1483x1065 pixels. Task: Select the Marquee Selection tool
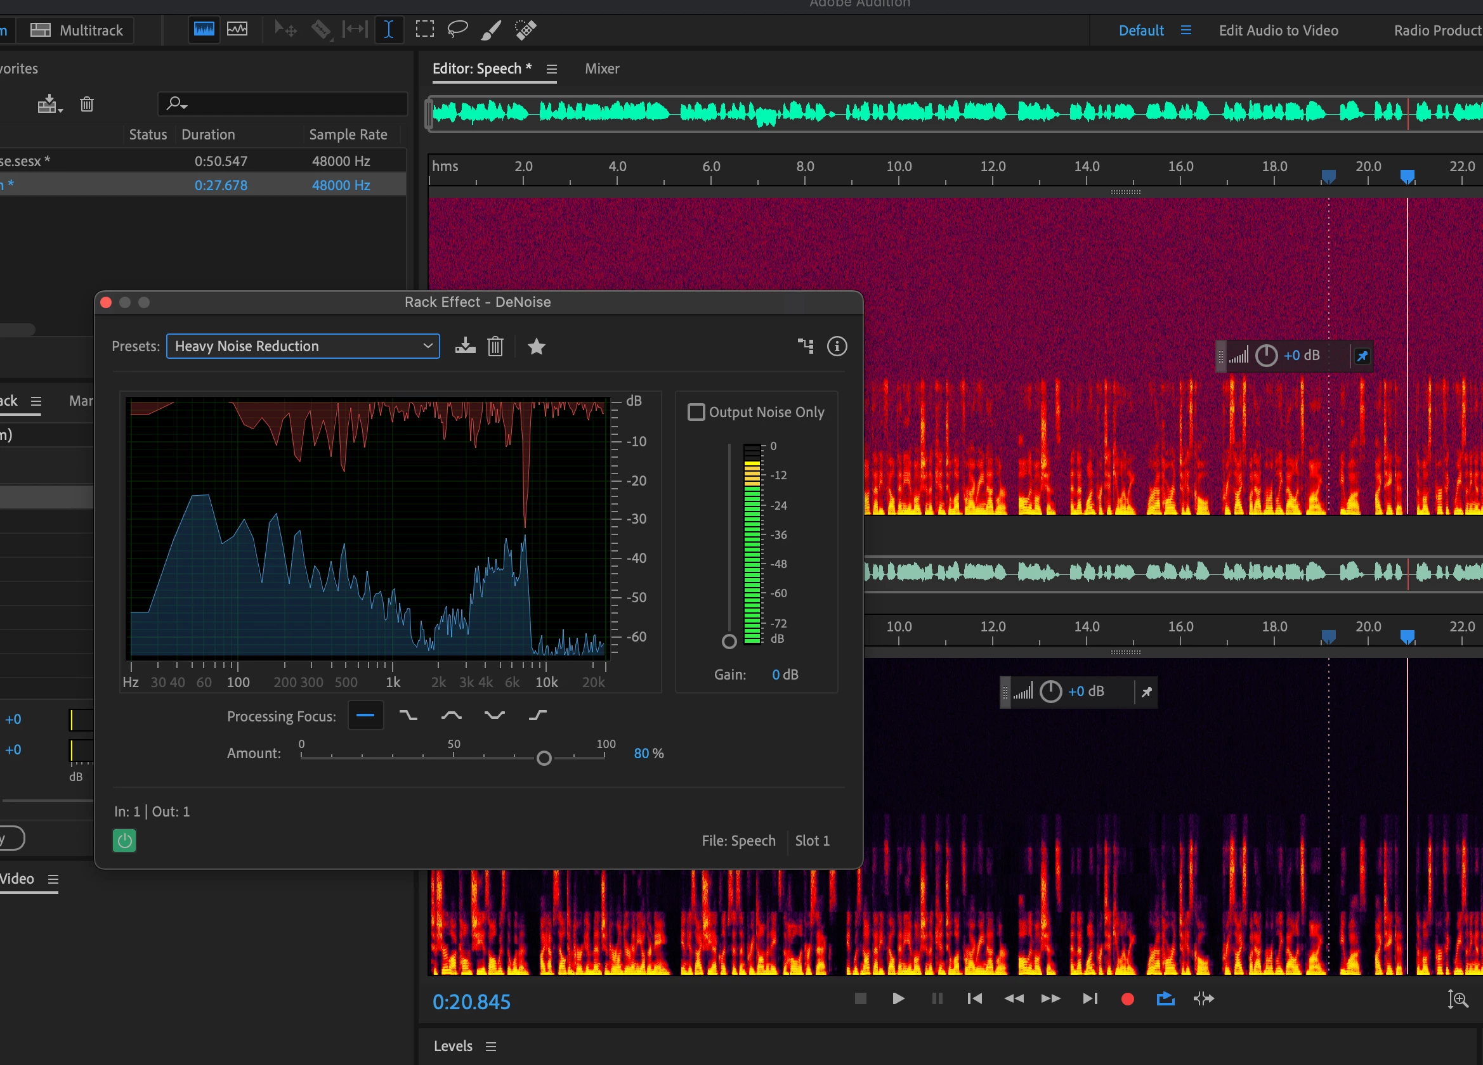[x=424, y=29]
